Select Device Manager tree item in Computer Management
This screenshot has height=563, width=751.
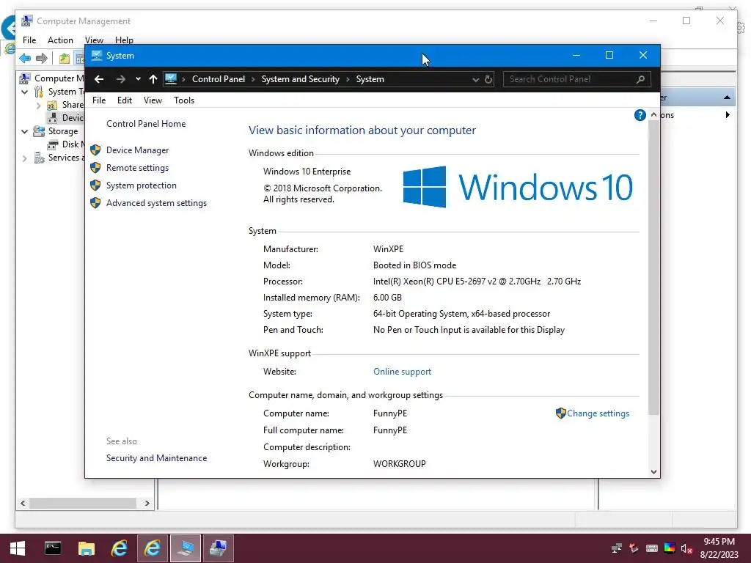[x=65, y=118]
